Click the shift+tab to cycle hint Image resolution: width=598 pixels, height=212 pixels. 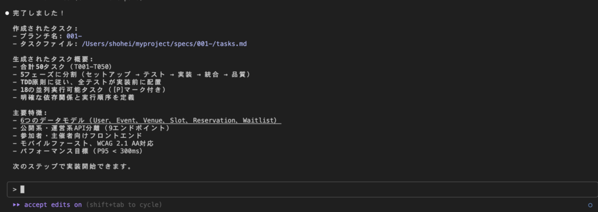(x=124, y=205)
